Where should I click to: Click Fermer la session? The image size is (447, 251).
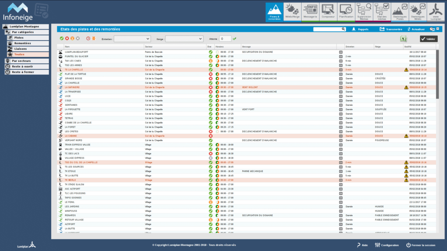pos(421,245)
